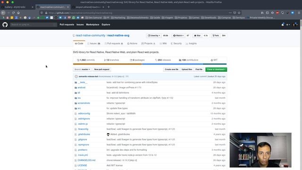Image resolution: width=302 pixels, height=170 pixels.
Task: View the 108 contributors
Action: pyautogui.click(x=188, y=60)
